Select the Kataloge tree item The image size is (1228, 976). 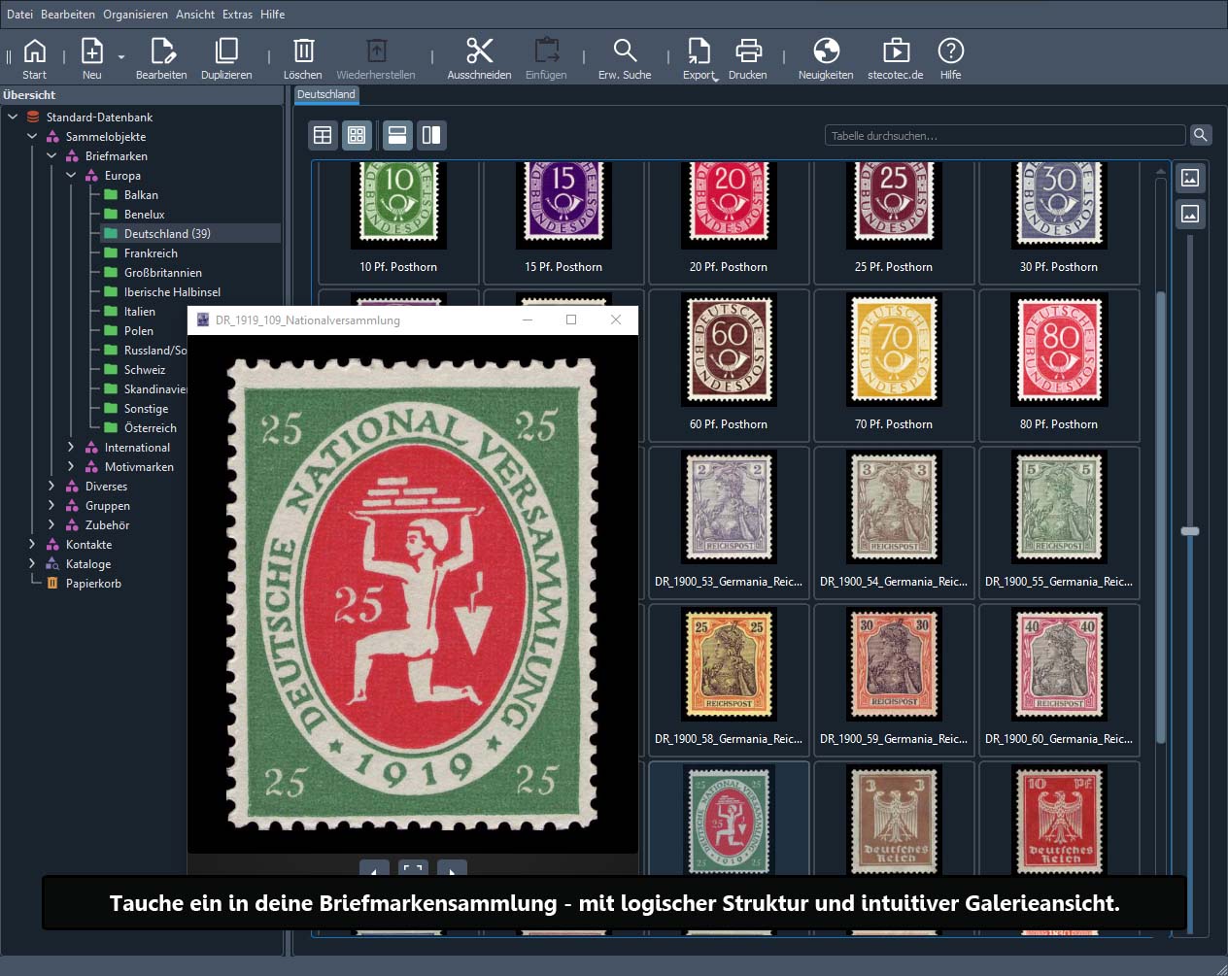click(87, 564)
